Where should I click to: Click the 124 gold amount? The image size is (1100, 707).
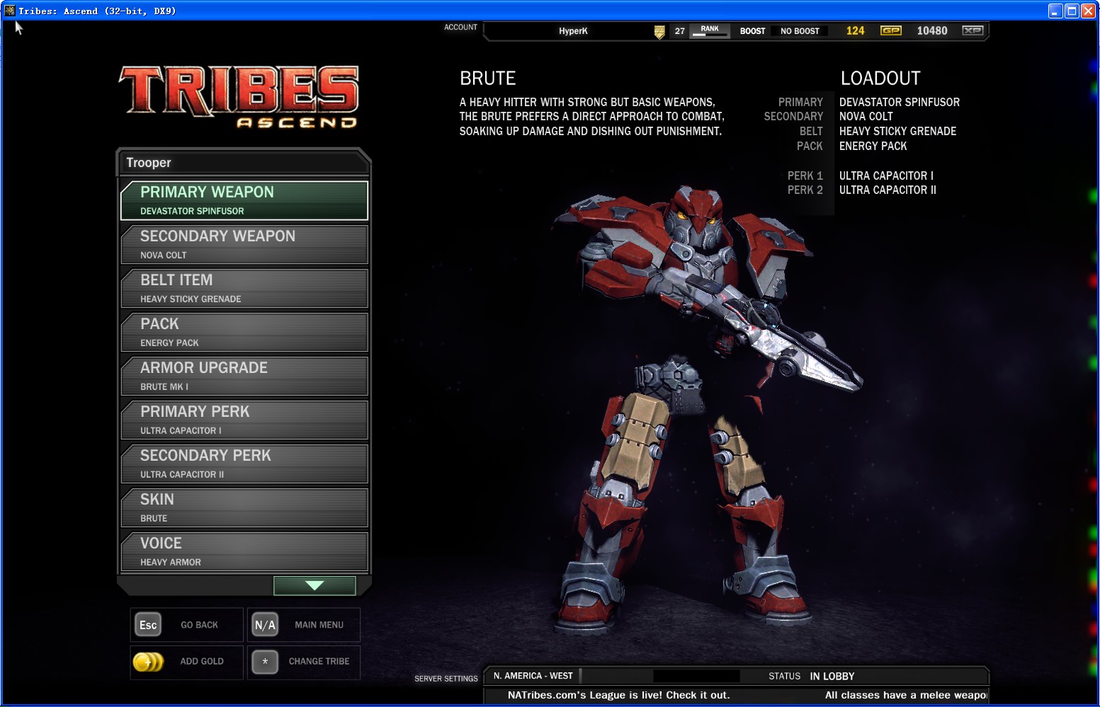pyautogui.click(x=855, y=30)
